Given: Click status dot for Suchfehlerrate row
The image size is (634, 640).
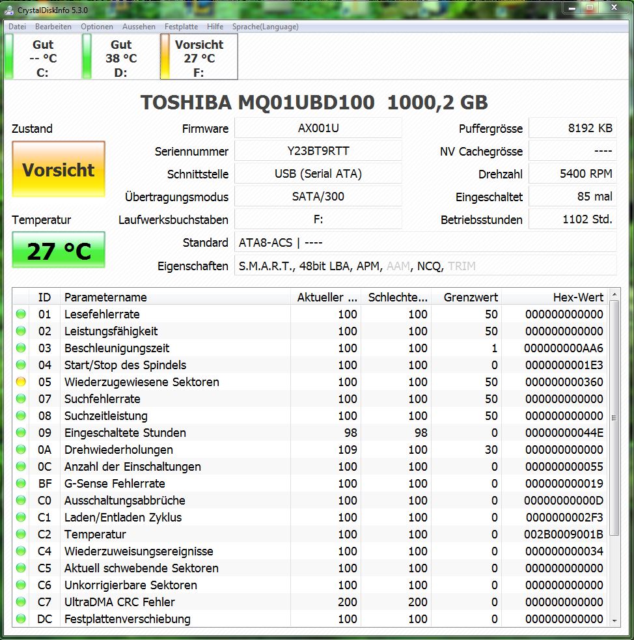Looking at the screenshot, I should pyautogui.click(x=21, y=398).
